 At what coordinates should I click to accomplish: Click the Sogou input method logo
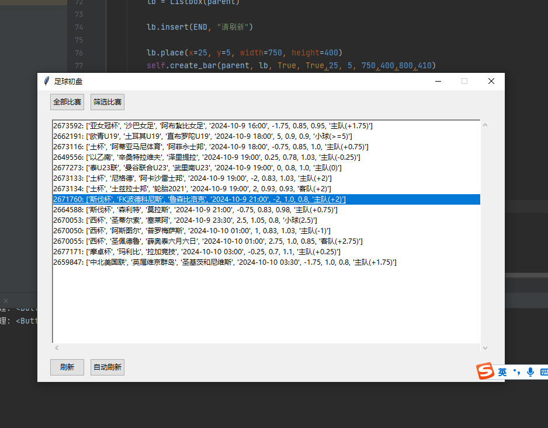point(485,371)
